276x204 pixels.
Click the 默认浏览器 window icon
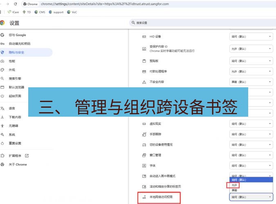click(x=2, y=87)
